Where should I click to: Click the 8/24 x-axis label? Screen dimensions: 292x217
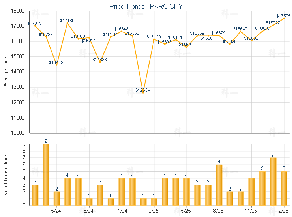(88, 211)
